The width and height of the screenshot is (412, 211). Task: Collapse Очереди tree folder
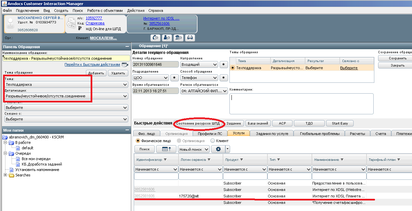pos(5,153)
